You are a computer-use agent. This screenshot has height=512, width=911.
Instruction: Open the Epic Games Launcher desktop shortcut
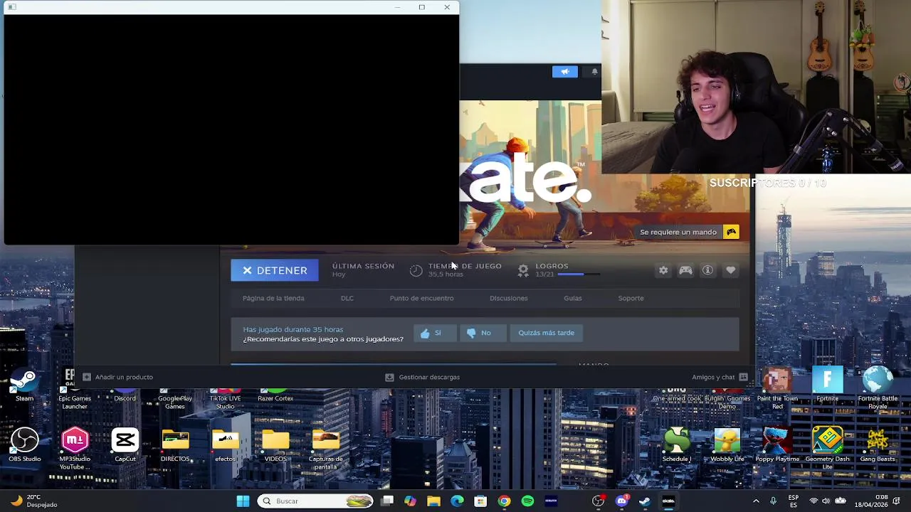75,388
